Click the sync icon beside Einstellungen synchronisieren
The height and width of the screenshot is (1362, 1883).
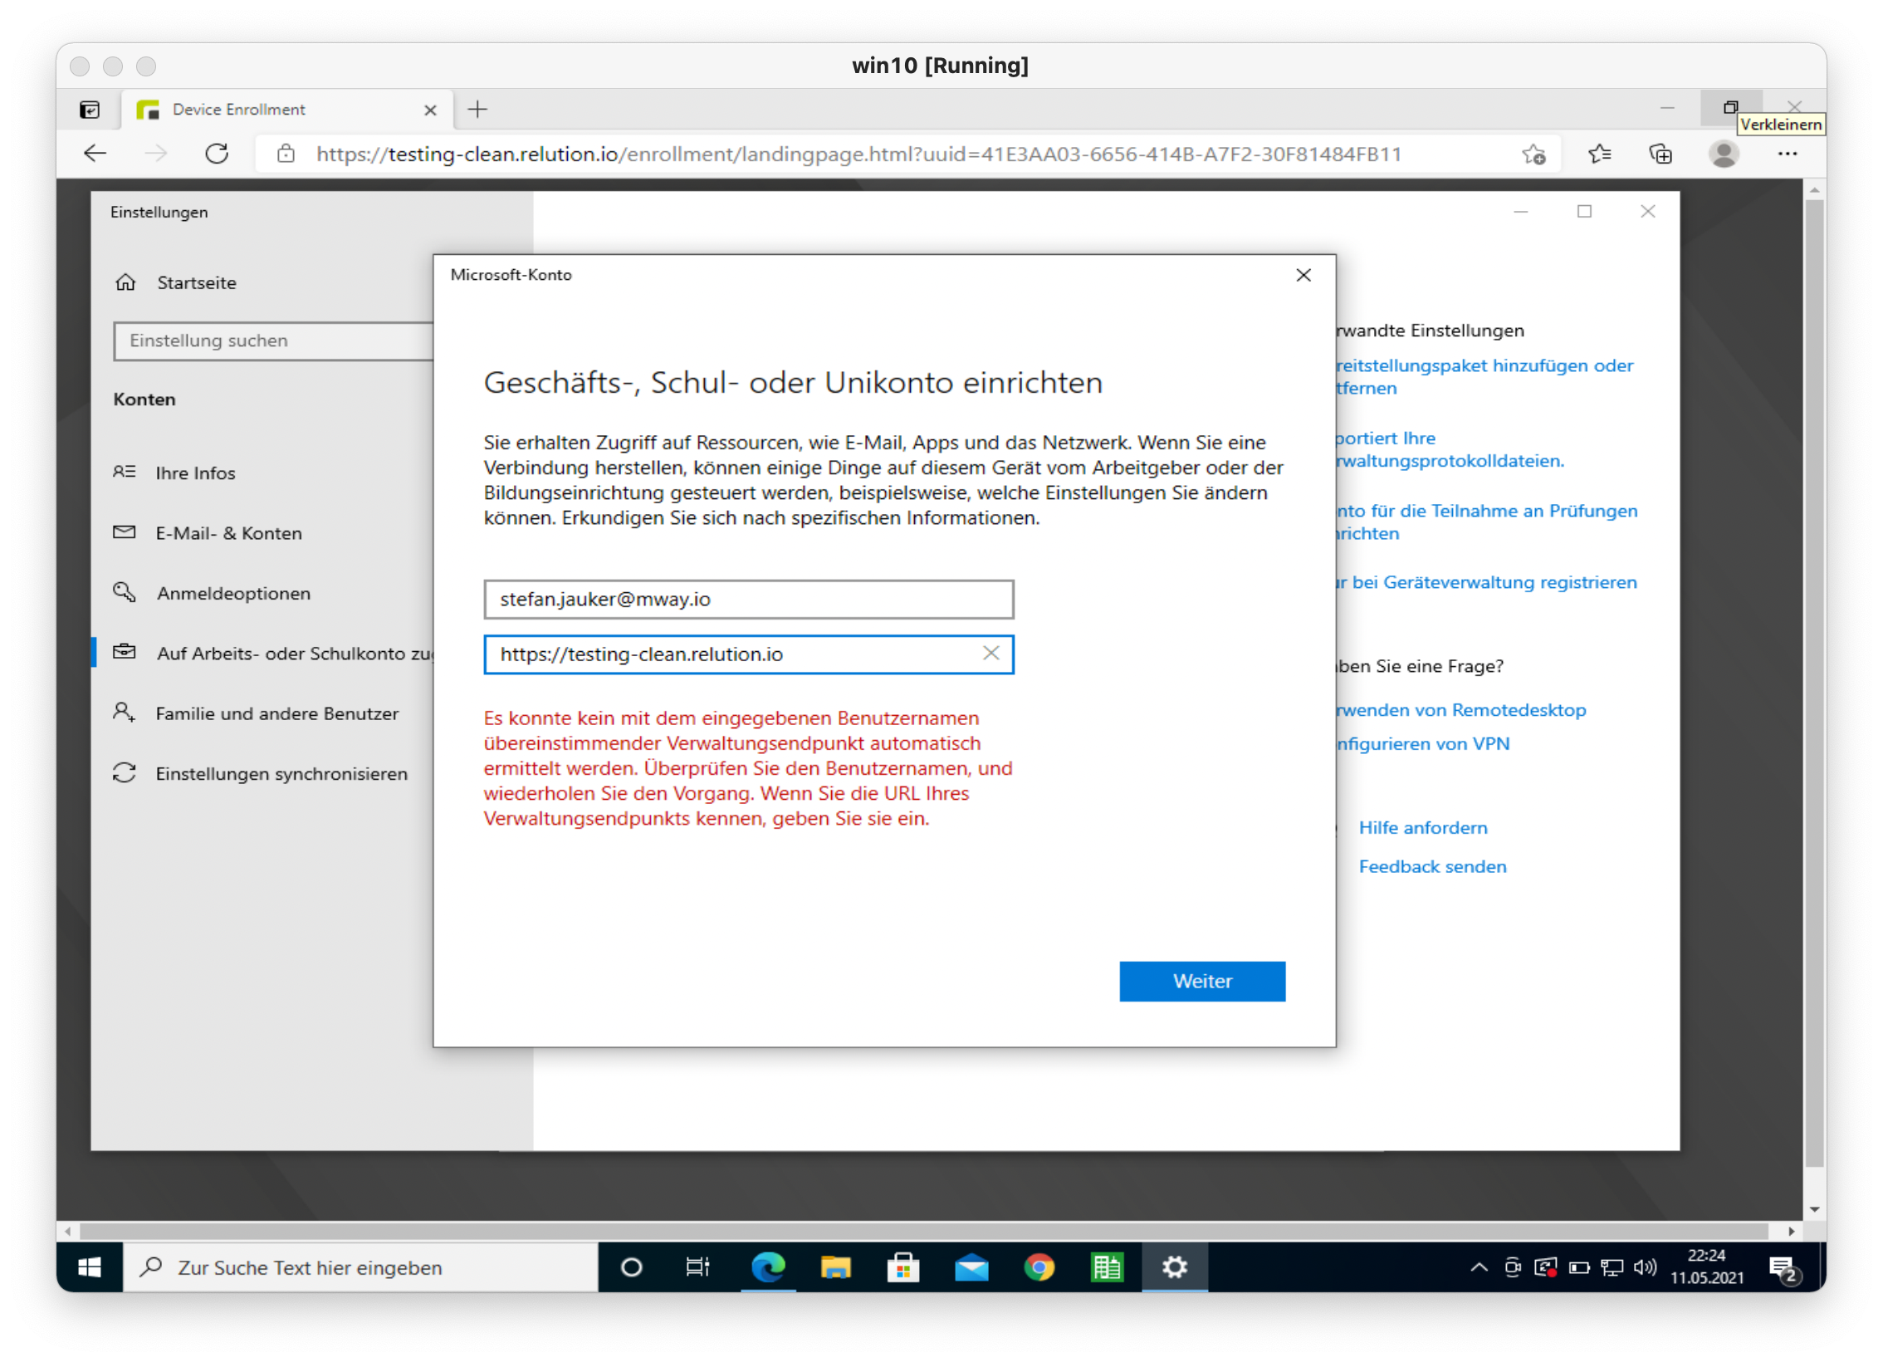(125, 772)
